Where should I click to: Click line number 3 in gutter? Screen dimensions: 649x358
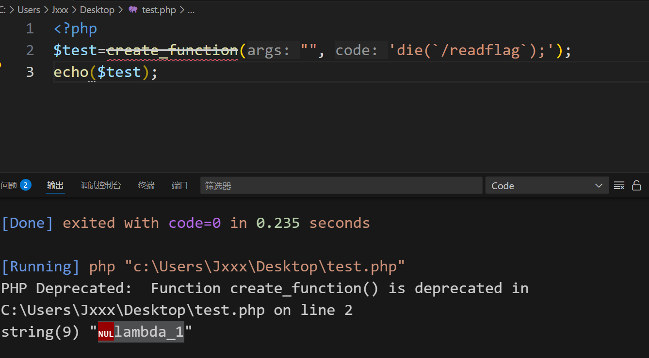click(x=30, y=72)
